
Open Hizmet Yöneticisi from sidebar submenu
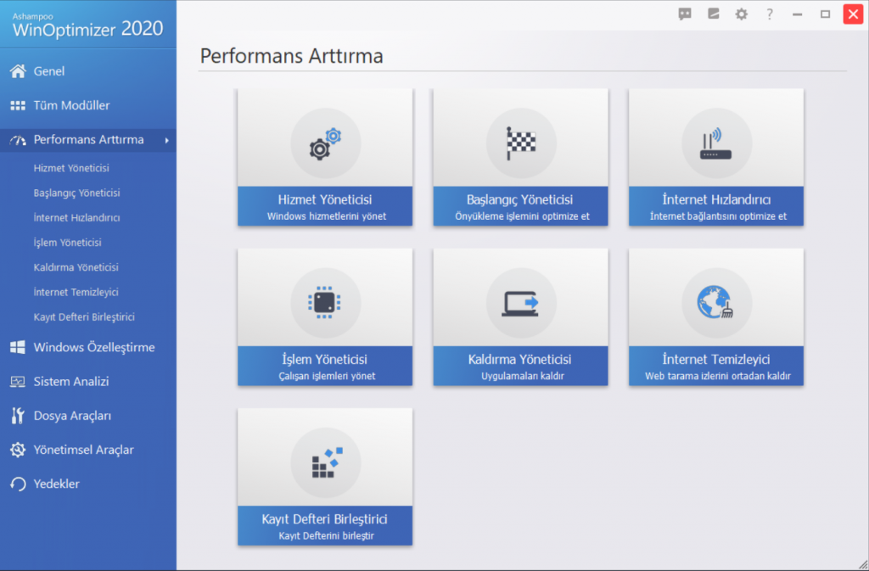[71, 168]
